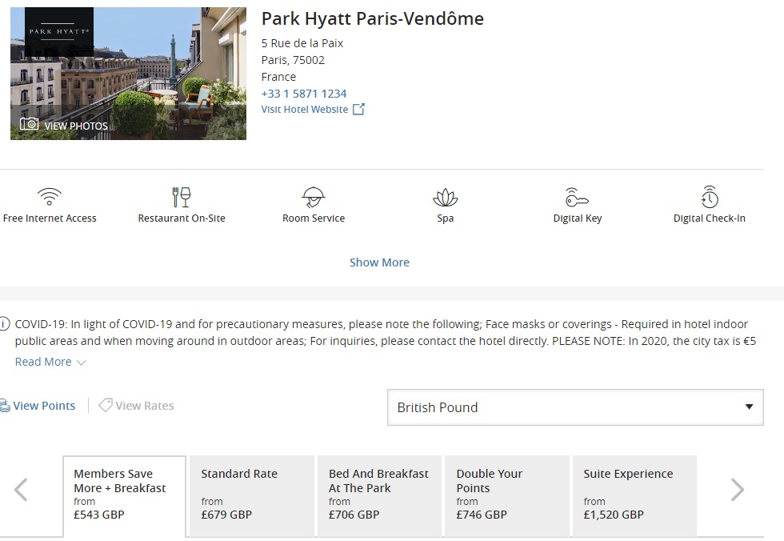Click the camera icon on hotel photo
Screen dimensions: 784x541
(x=29, y=123)
